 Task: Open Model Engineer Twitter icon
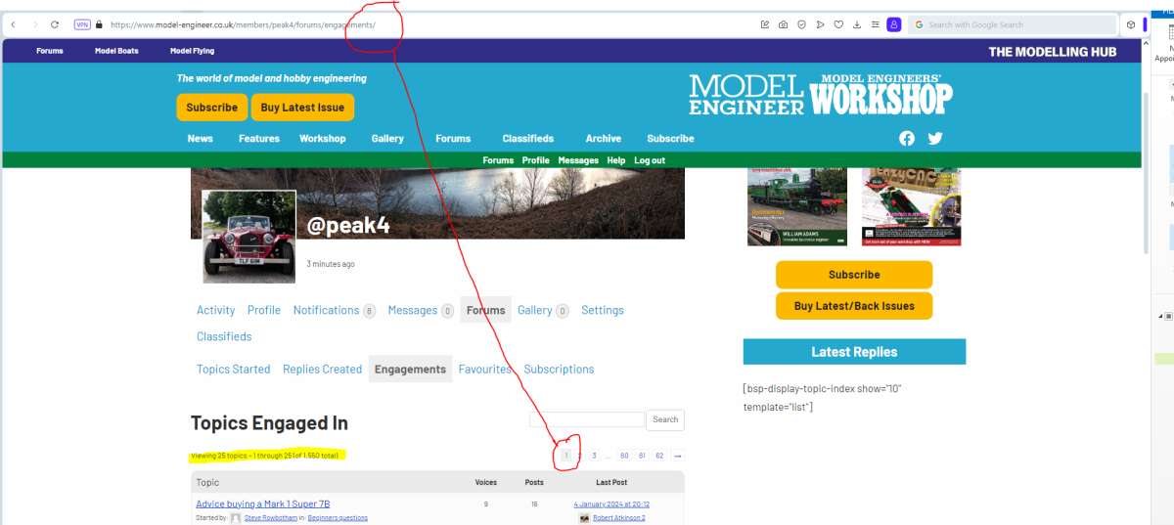935,138
